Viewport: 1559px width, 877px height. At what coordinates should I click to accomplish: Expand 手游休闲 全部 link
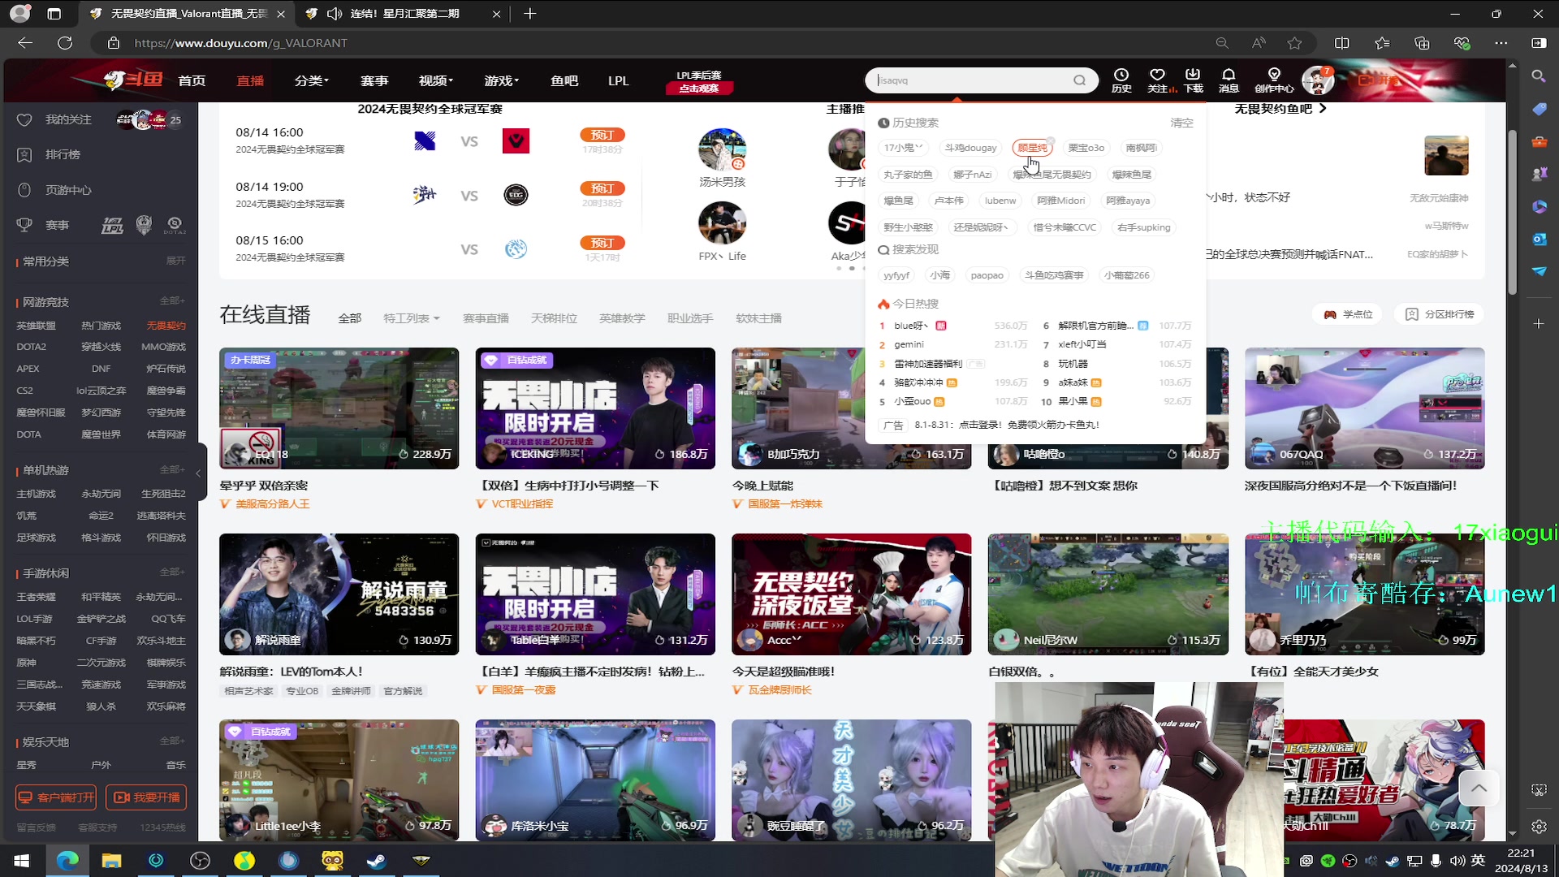click(172, 572)
